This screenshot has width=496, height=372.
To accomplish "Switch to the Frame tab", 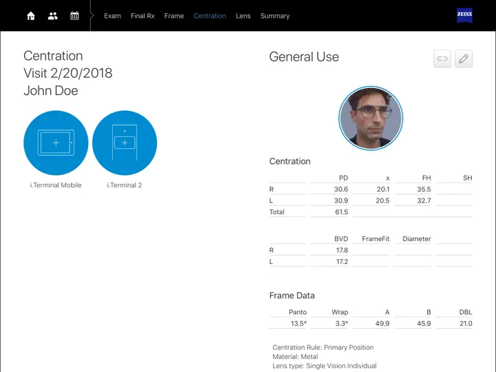I will click(174, 16).
